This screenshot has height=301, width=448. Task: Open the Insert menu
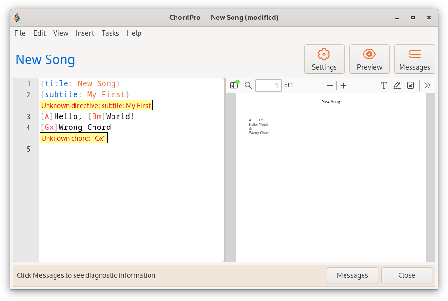85,33
